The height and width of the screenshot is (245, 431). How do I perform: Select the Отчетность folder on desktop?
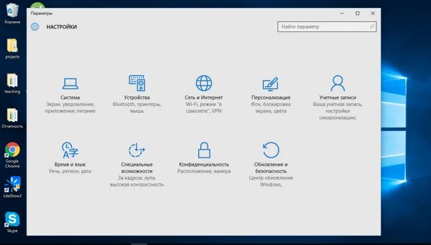12,119
